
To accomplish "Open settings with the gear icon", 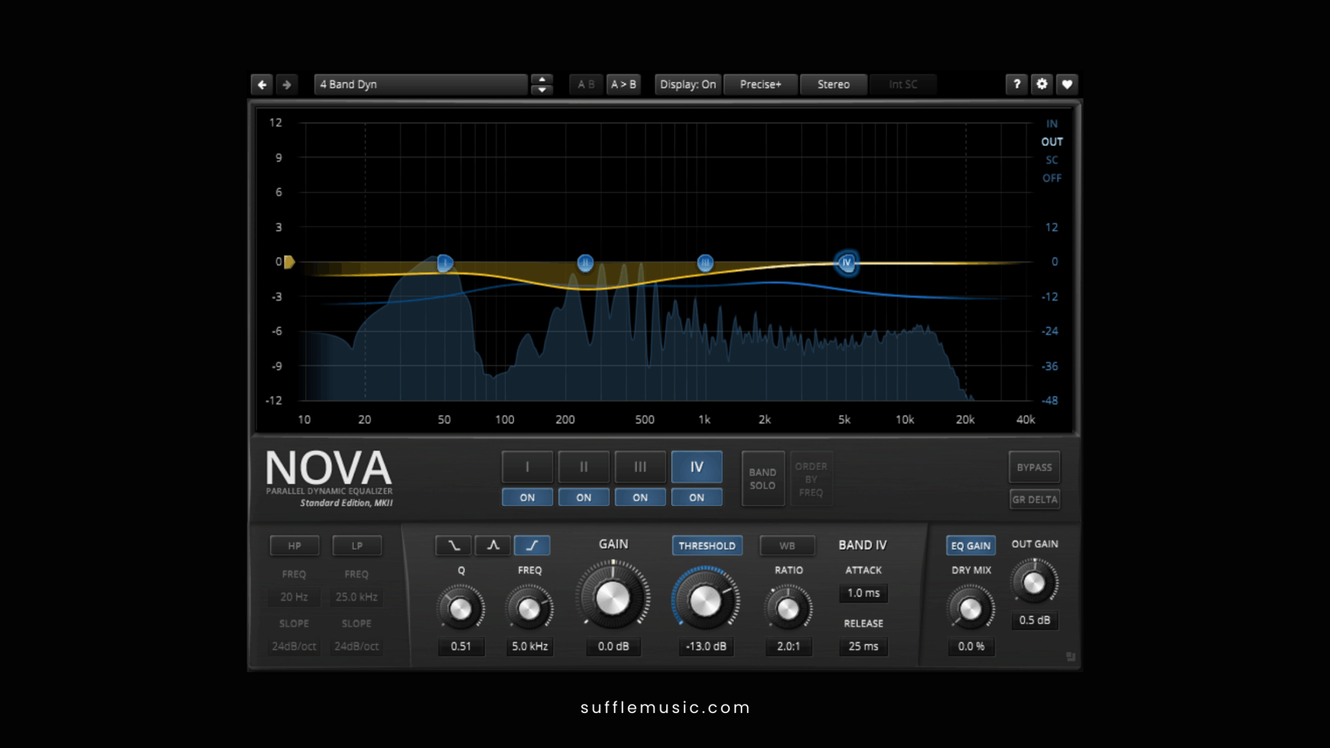I will pyautogui.click(x=1042, y=84).
